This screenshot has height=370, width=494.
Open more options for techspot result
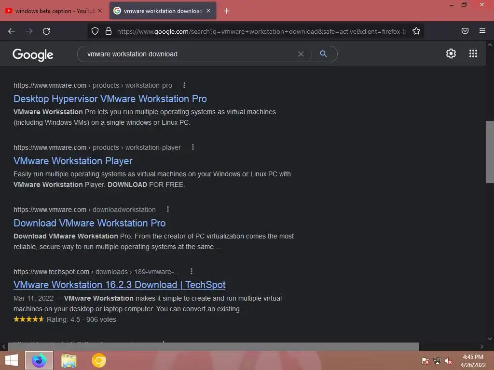[191, 271]
